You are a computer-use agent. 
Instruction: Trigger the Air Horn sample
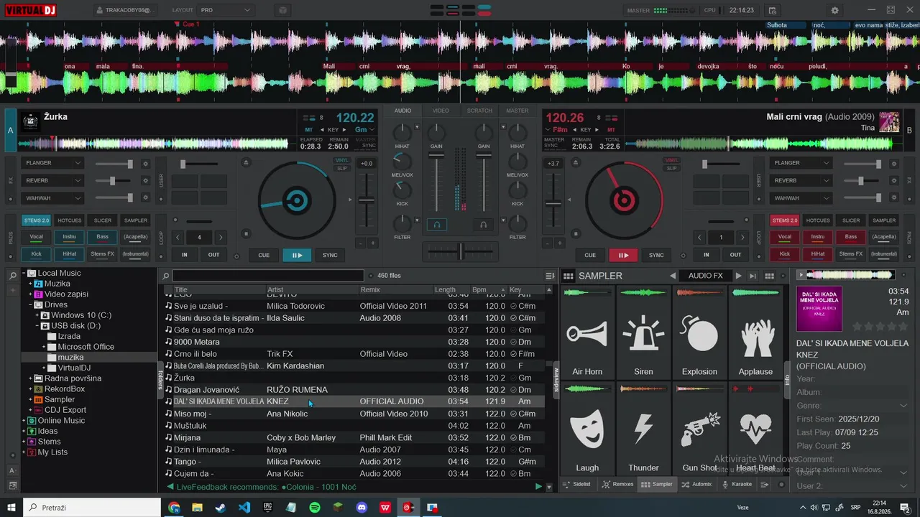pyautogui.click(x=587, y=333)
